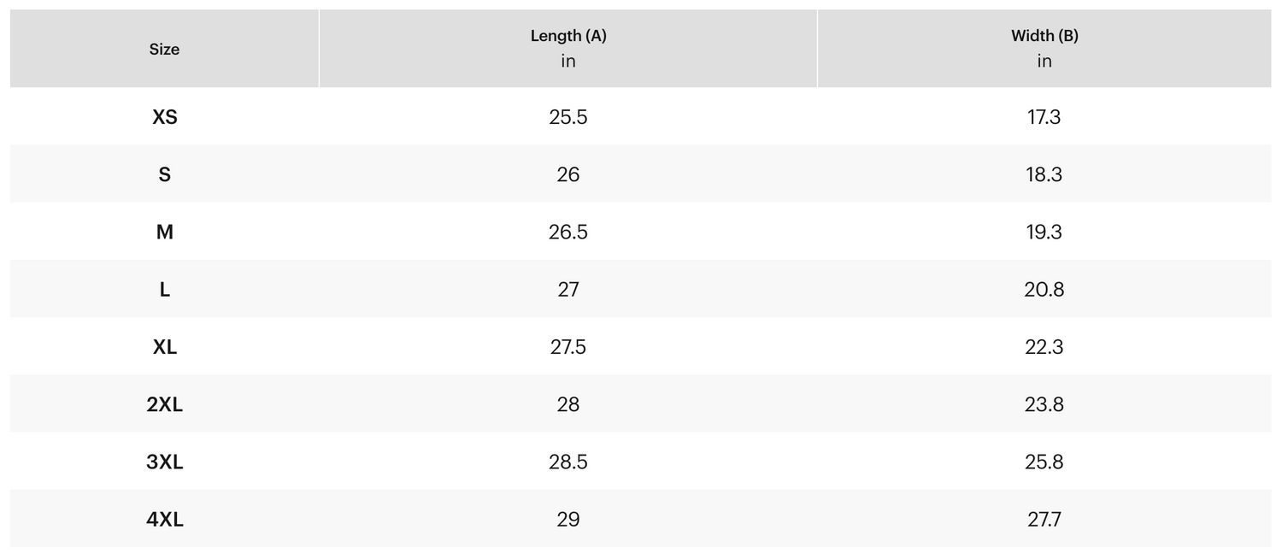The image size is (1282, 559).
Task: Click the 18.3 width value for S
Action: tap(1044, 174)
